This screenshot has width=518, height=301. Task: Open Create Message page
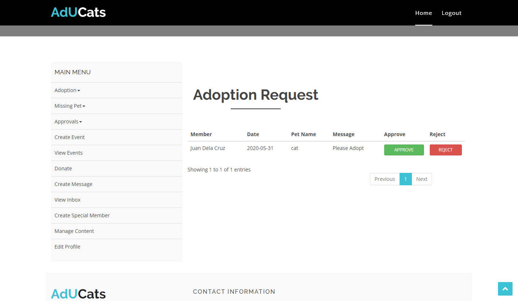point(73,184)
